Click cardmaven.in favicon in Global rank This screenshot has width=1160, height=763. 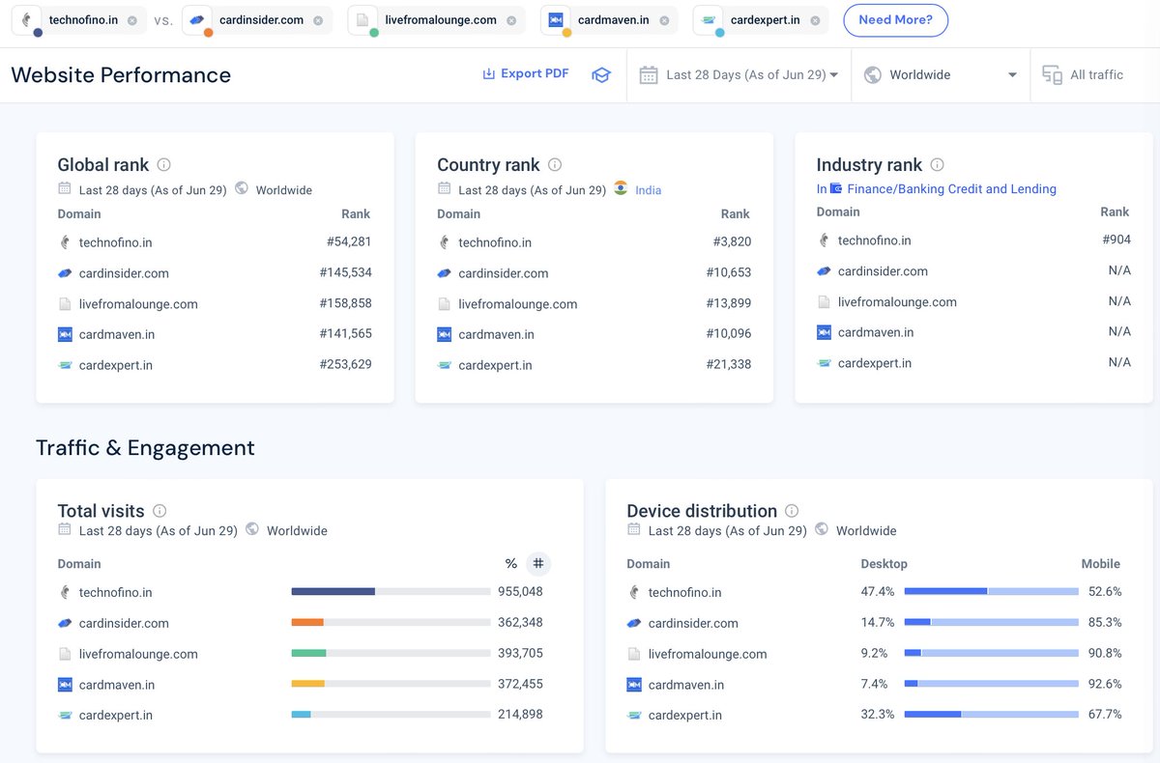coord(65,334)
